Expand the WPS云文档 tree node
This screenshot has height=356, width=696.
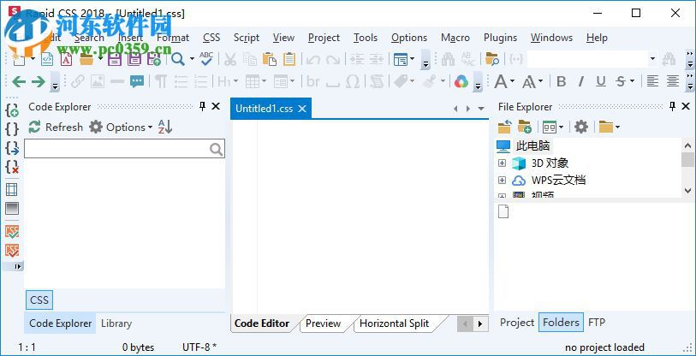point(502,181)
